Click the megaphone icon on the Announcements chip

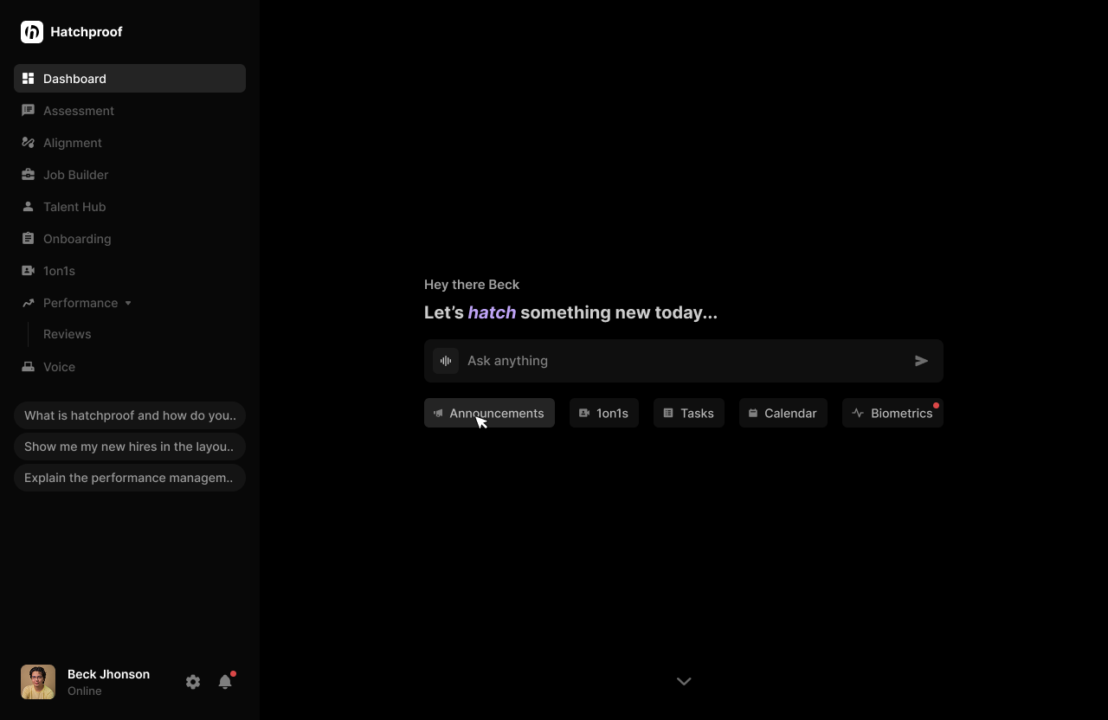(x=438, y=414)
